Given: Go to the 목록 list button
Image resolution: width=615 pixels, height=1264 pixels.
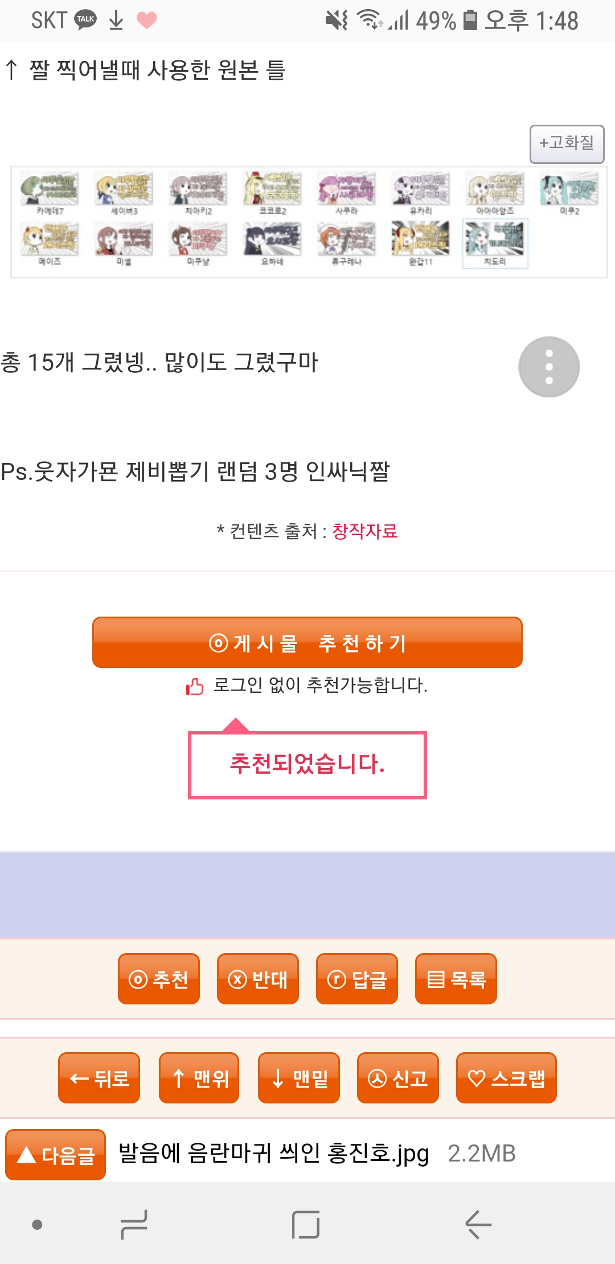Looking at the screenshot, I should coord(456,979).
